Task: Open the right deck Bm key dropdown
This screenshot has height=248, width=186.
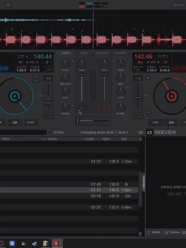Action: coord(139,62)
